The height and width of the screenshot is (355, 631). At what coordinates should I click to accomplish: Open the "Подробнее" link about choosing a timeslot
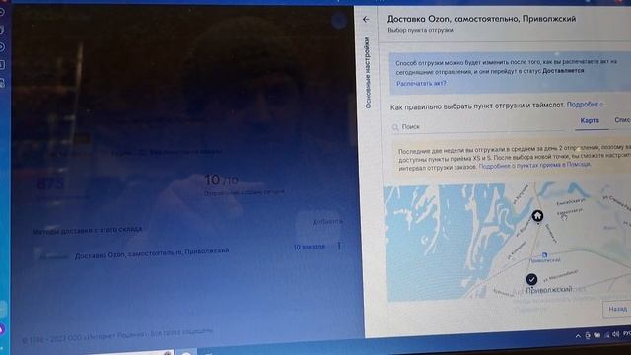point(585,105)
